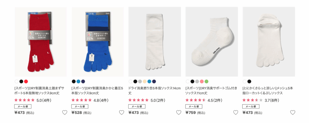Choose black swatch under red sock
This screenshot has height=123, width=309.
(21, 81)
